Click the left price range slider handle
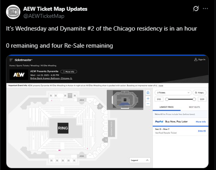 tap(167, 99)
